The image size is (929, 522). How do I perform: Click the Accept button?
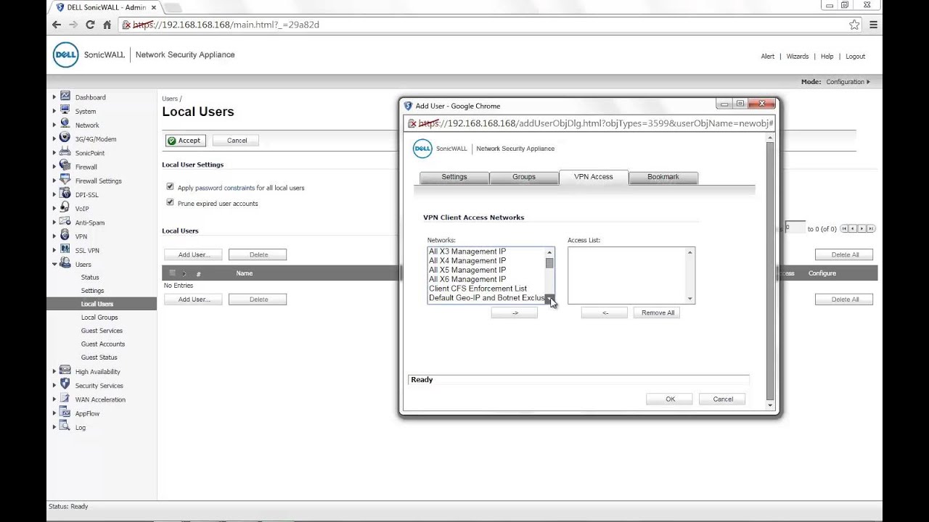pos(185,141)
